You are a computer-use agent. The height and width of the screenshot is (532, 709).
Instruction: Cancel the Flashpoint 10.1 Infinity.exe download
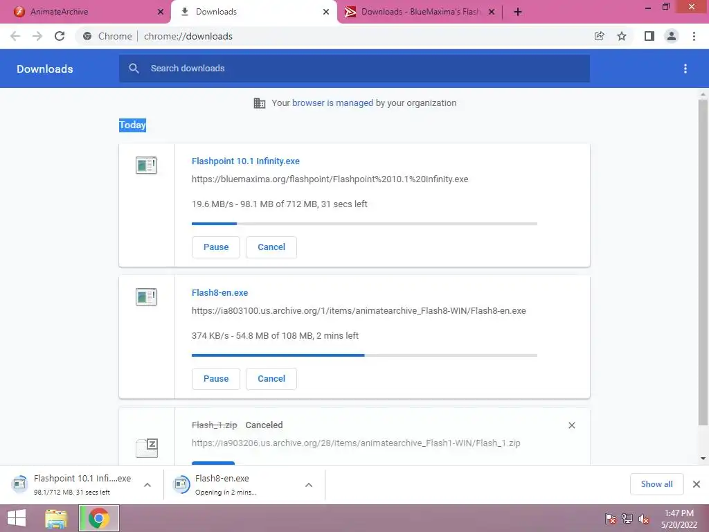[x=271, y=247]
